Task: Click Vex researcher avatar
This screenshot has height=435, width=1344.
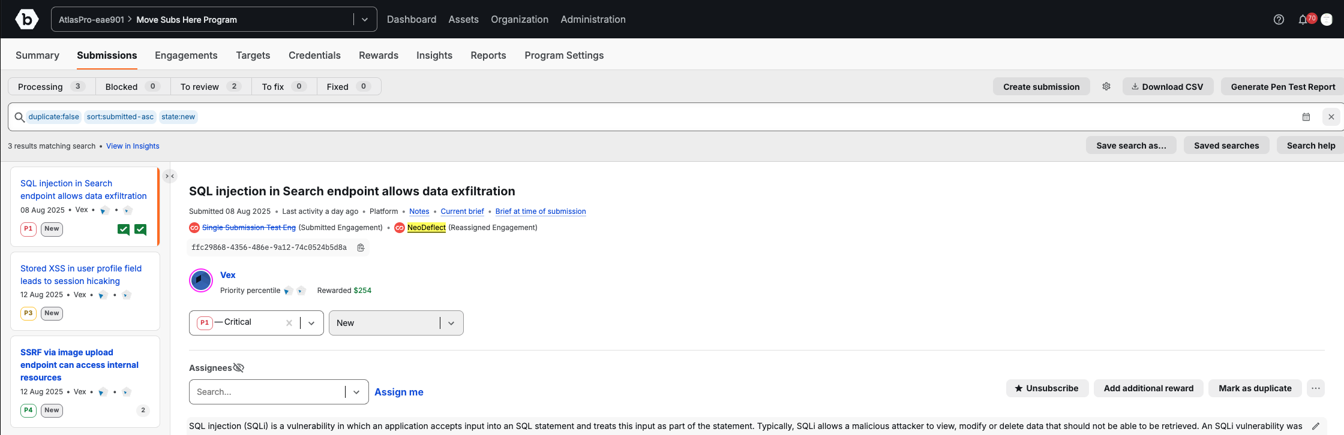Action: tap(201, 280)
